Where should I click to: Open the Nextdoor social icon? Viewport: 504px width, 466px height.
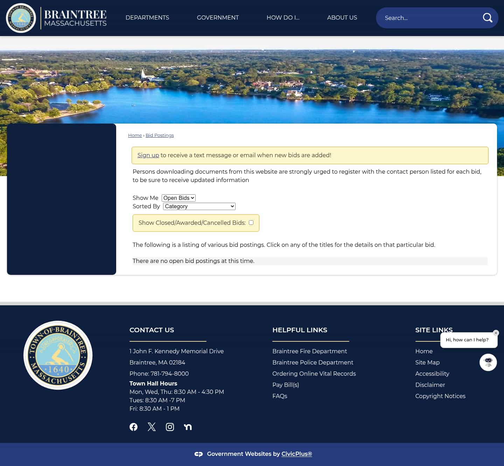[x=188, y=427]
